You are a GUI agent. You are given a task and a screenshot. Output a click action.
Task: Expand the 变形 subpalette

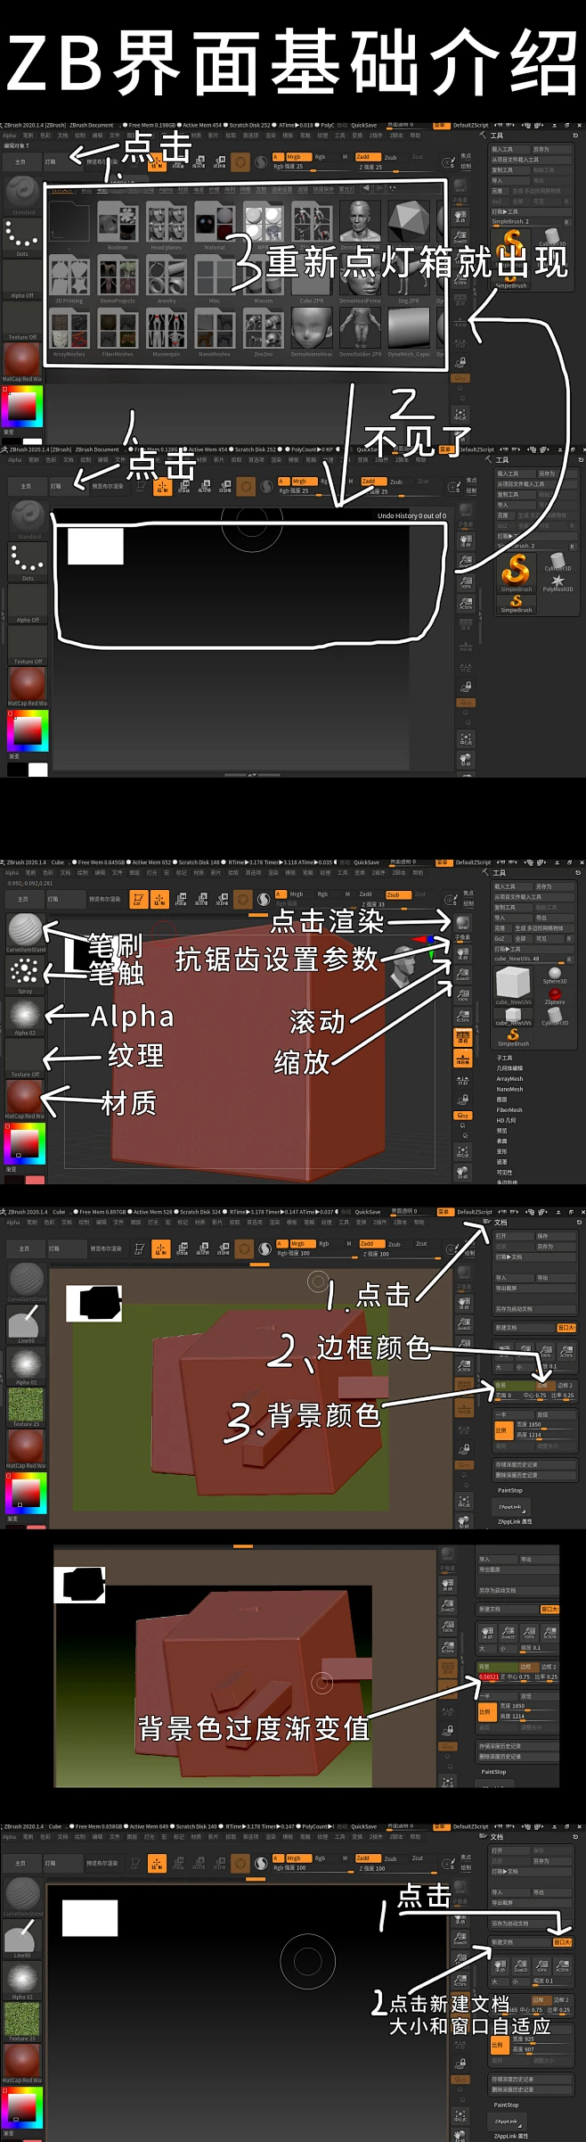(x=501, y=1151)
